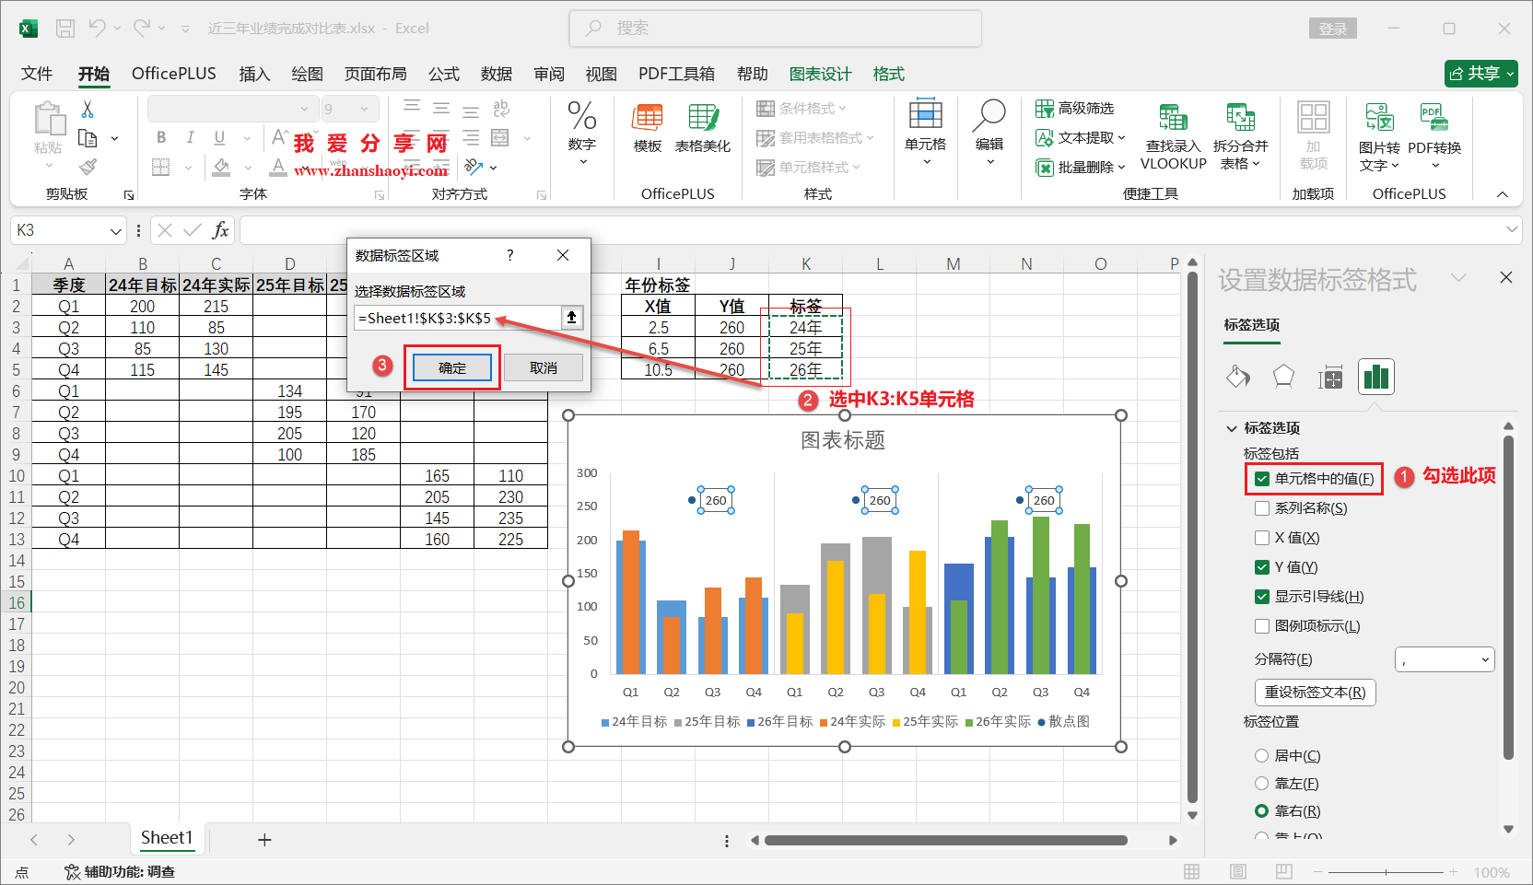Image resolution: width=1533 pixels, height=885 pixels.
Task: Collapse the ribbon with chevron
Action: (x=1503, y=194)
